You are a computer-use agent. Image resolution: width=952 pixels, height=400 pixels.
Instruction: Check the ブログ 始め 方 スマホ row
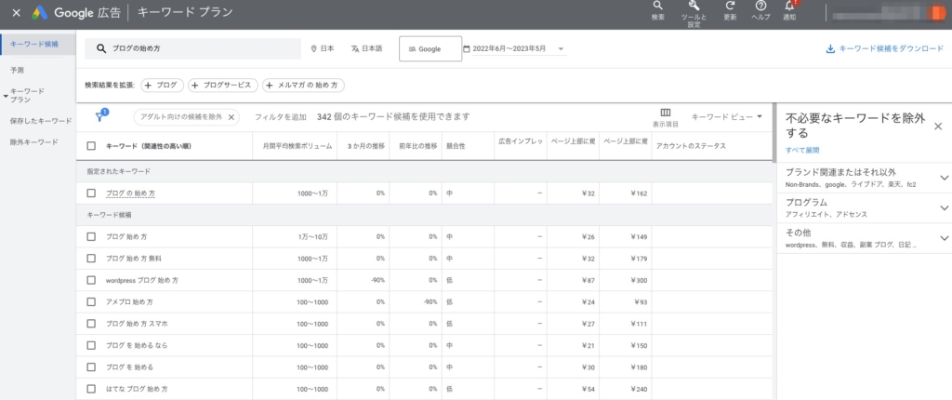coord(91,324)
